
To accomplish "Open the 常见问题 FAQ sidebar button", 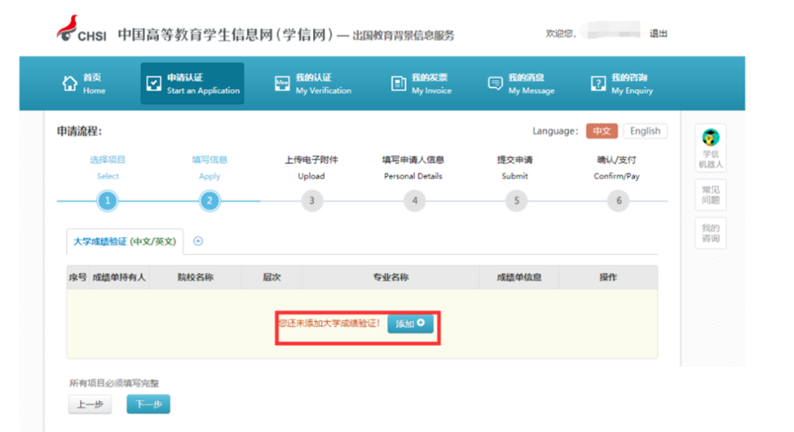I will pos(710,195).
